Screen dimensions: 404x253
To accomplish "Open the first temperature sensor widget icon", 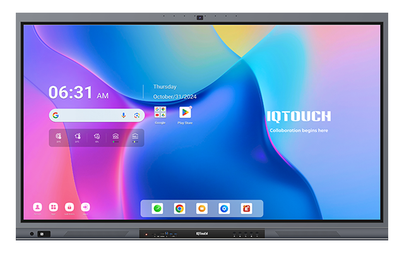I will [x=59, y=137].
